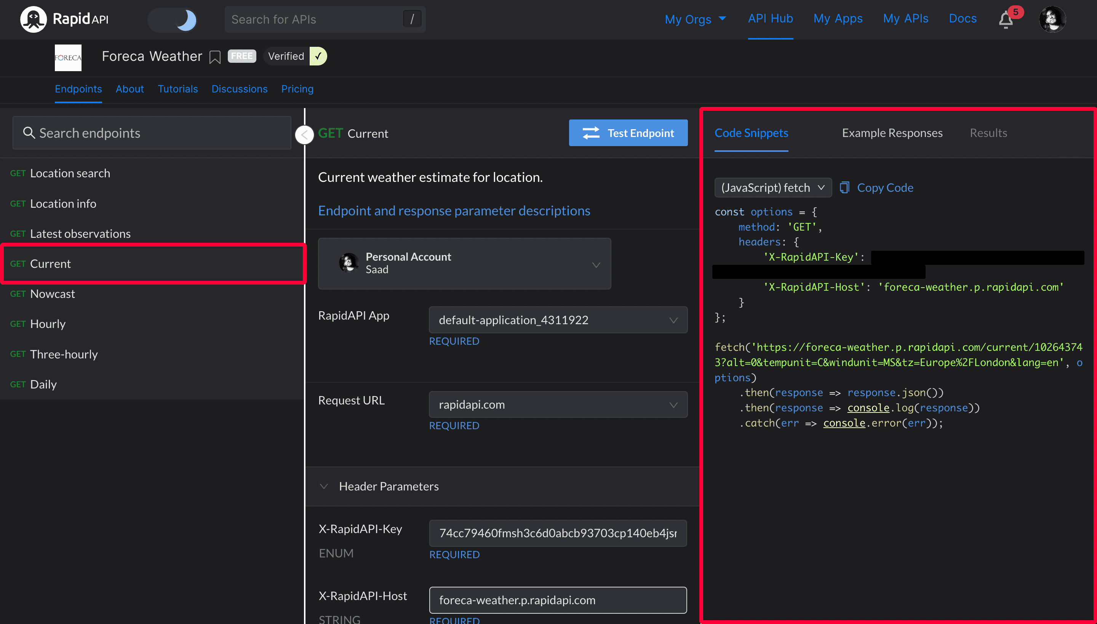Click the RapidAPI logo
This screenshot has height=624, width=1097.
point(64,19)
